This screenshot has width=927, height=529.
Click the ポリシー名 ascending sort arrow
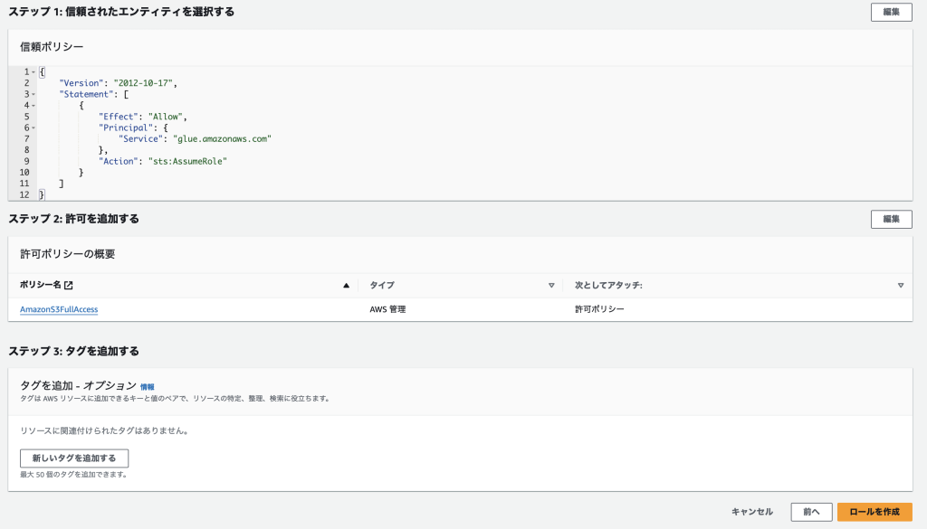pos(346,286)
